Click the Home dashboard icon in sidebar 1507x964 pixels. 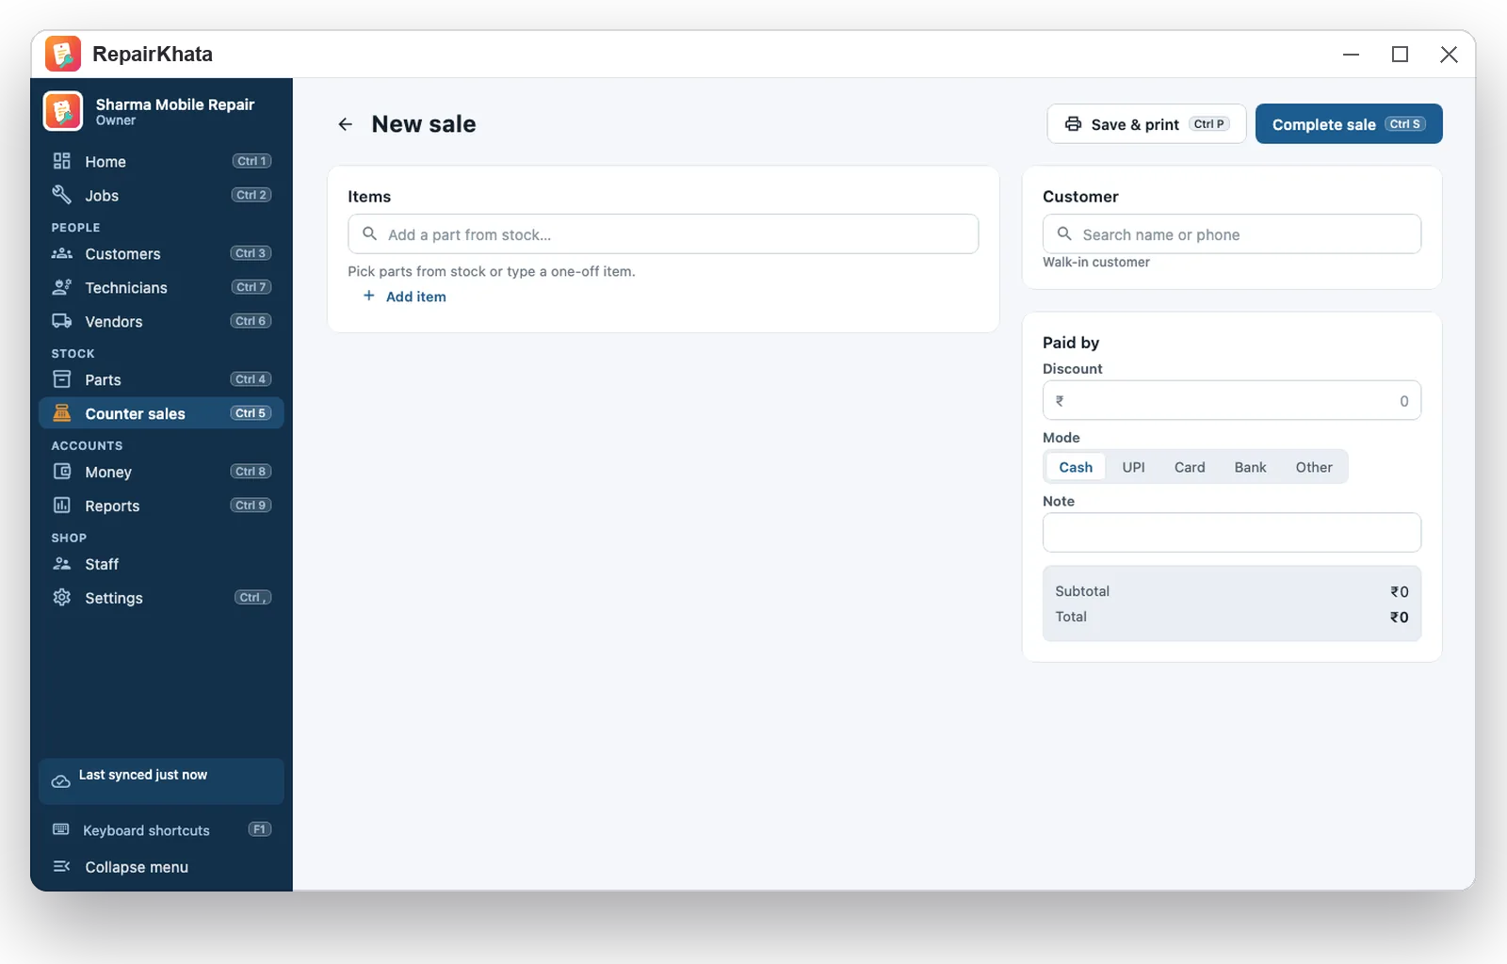[x=62, y=161]
